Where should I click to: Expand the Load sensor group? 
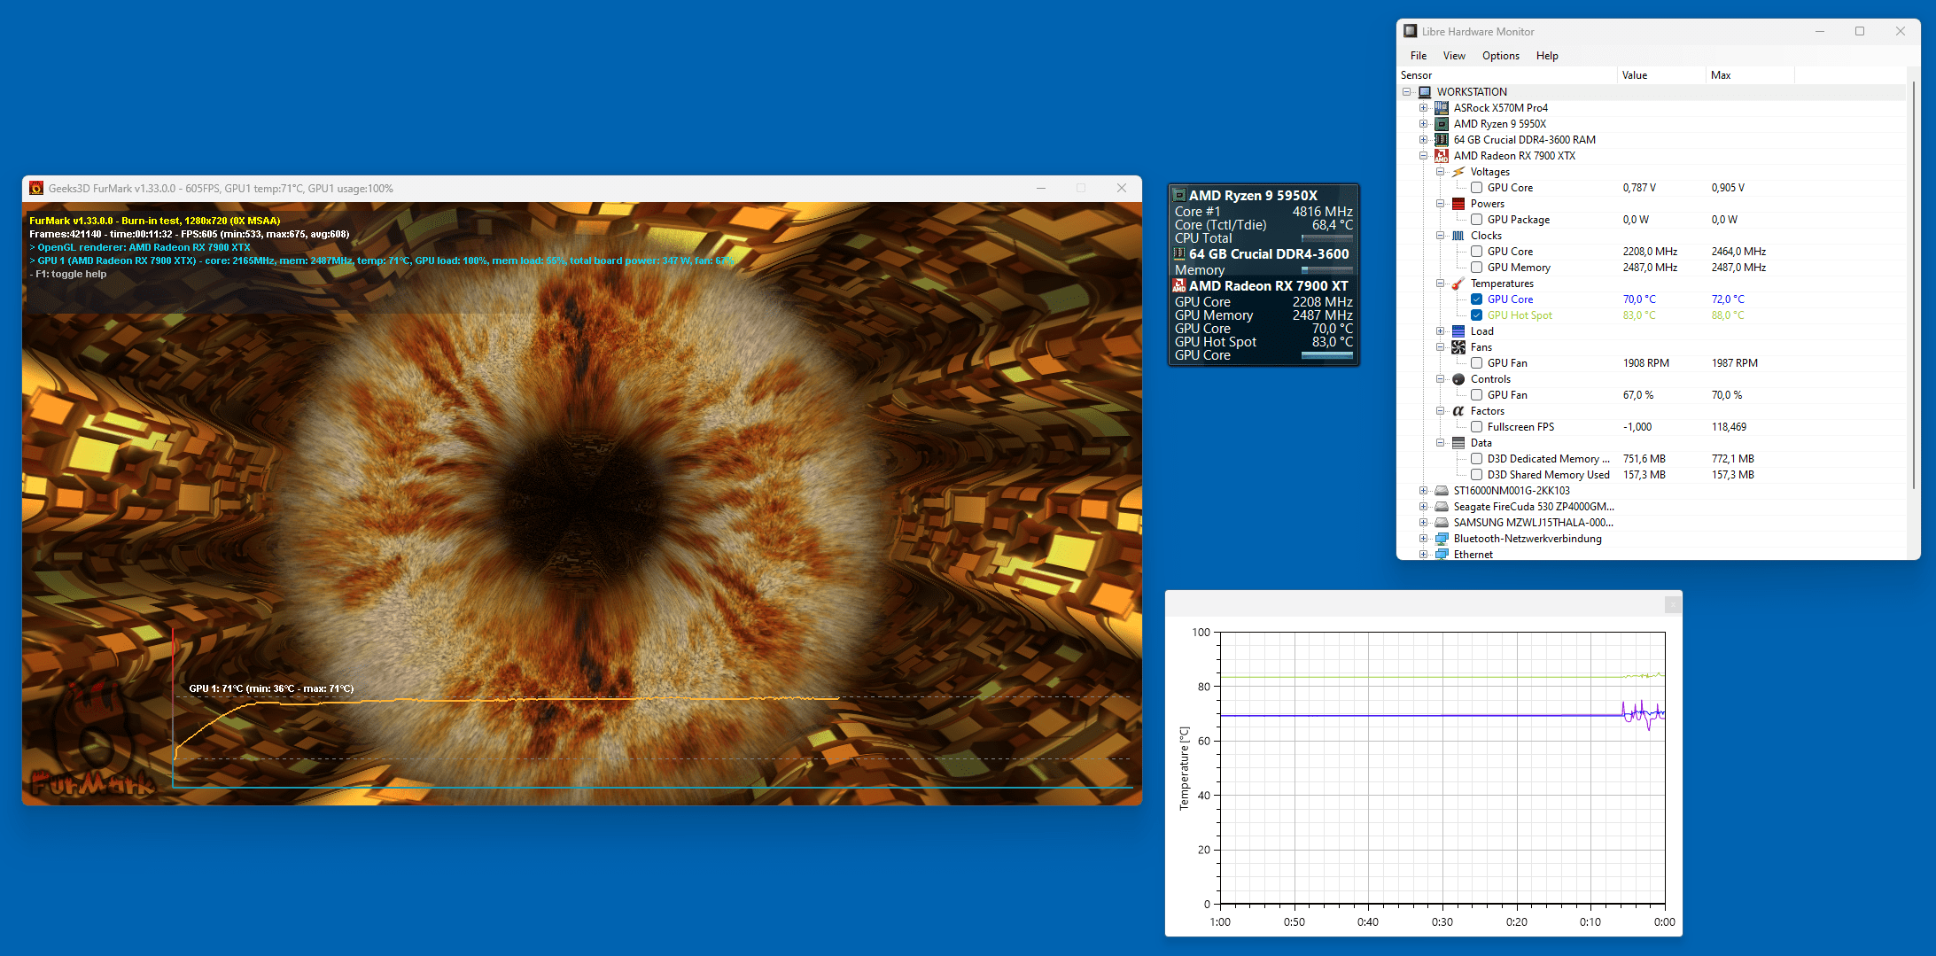click(1441, 331)
